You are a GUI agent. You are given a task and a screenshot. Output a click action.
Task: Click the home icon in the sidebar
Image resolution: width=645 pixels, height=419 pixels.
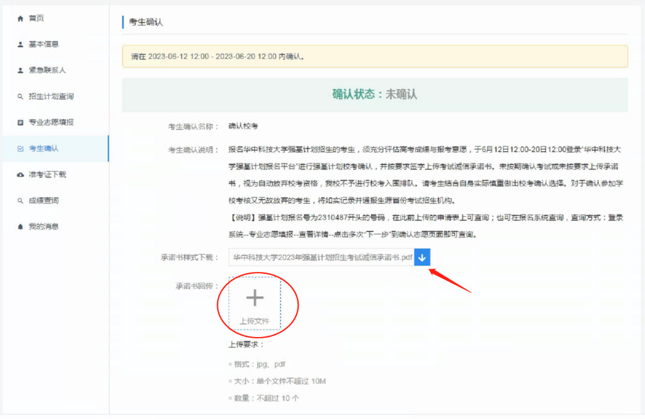[x=20, y=19]
